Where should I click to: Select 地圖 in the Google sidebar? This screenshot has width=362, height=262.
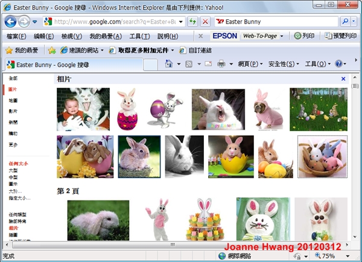pos(13,100)
